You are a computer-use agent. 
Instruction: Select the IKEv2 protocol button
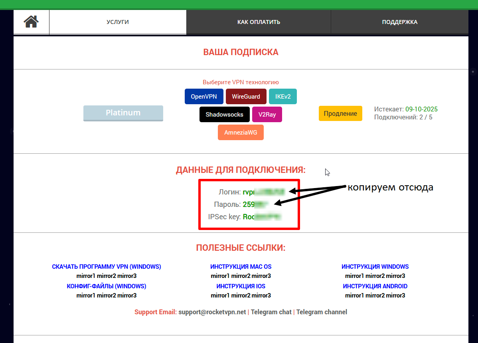click(x=282, y=96)
